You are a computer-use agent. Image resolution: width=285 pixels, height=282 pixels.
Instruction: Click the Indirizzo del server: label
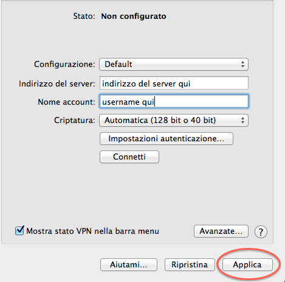tap(57, 83)
